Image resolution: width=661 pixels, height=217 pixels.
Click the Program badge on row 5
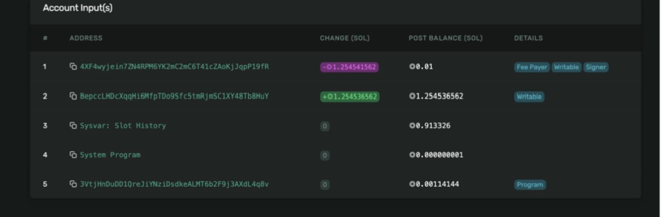(x=530, y=185)
